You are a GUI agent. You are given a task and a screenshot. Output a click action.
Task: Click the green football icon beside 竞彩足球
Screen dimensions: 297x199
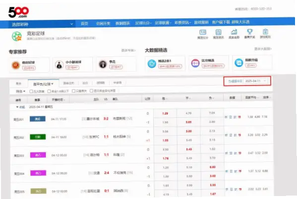17,36
